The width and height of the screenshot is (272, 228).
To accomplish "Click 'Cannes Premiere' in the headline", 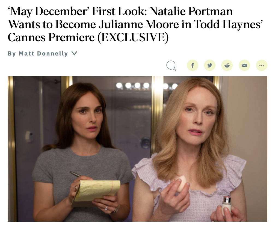I will [x=51, y=37].
